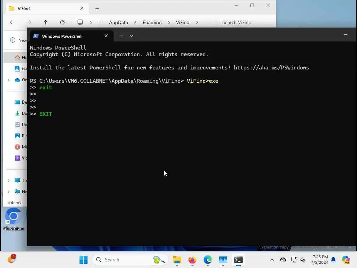Open OneDrive cloud icon in sidebar
This screenshot has height=268, width=357.
17,80
